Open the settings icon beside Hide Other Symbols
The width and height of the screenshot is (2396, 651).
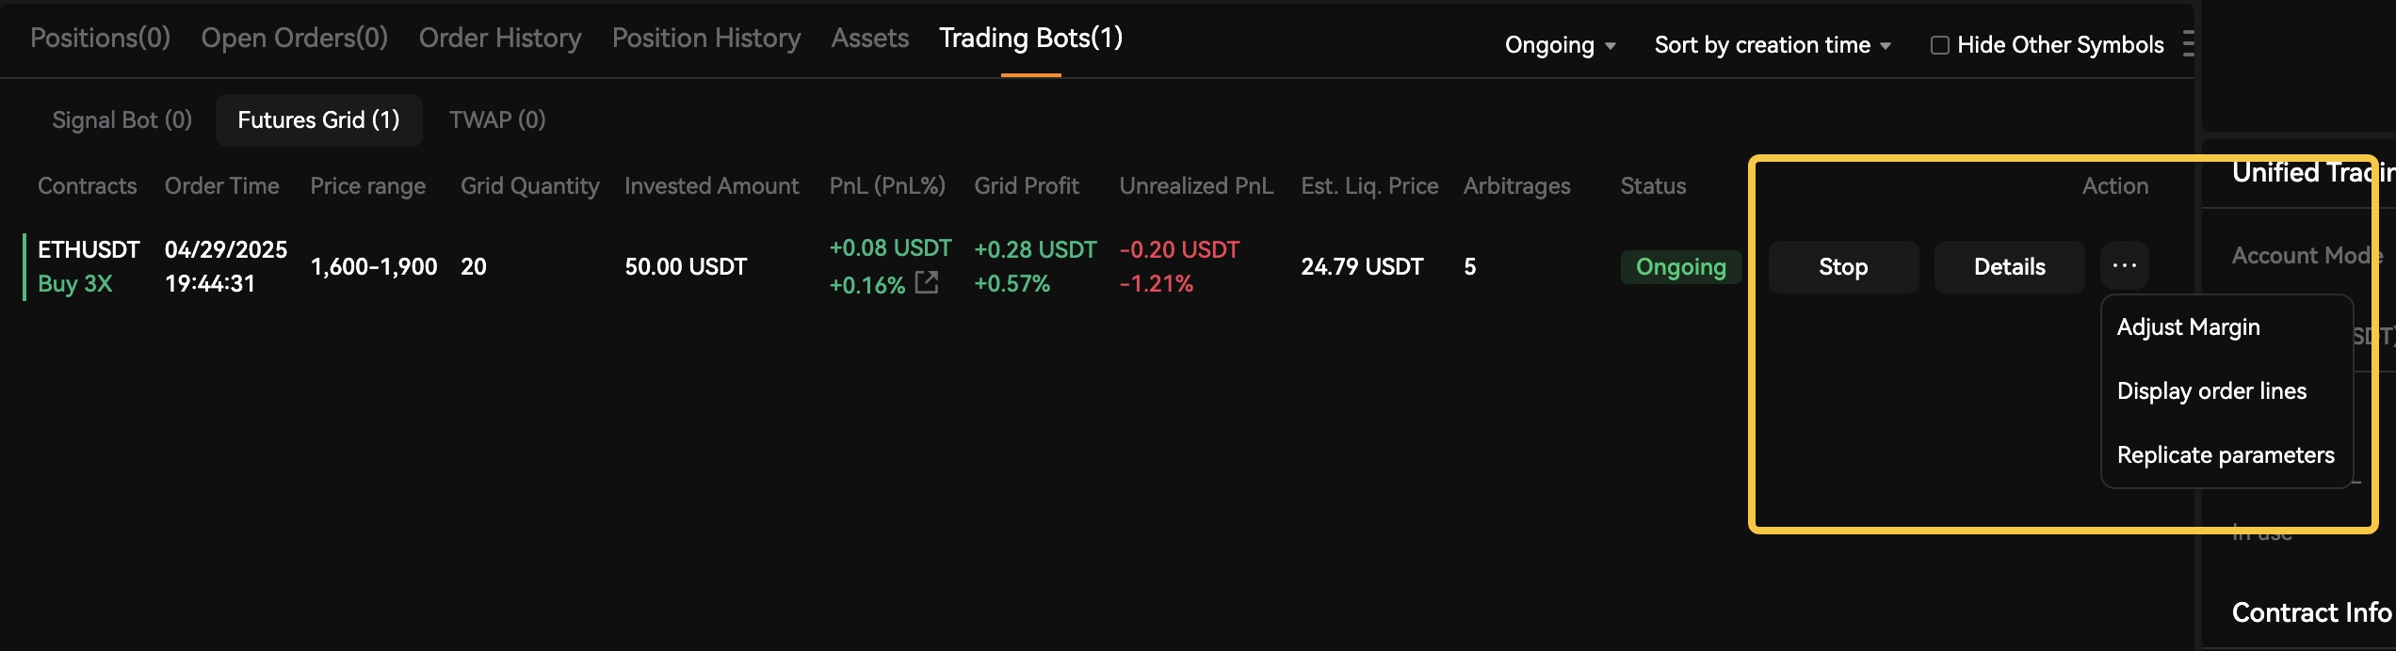click(x=2189, y=44)
